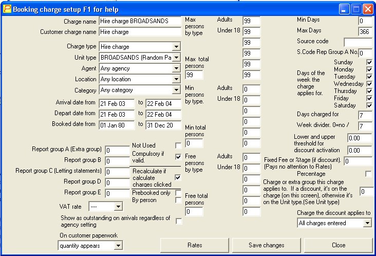Click the Charge name field
The width and height of the screenshot is (376, 256).
(x=140, y=21)
